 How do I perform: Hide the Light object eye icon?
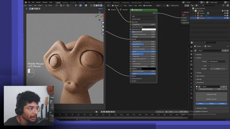point(225,16)
